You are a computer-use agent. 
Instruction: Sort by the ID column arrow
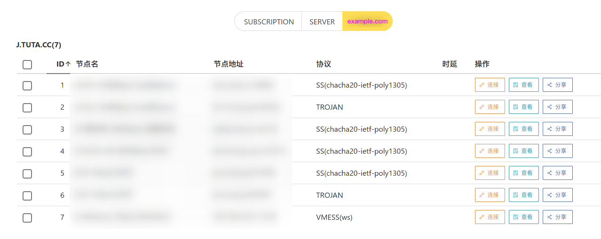[68, 64]
